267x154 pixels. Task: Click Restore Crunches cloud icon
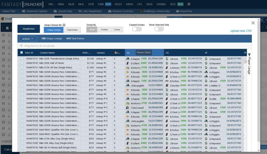click(110, 11)
